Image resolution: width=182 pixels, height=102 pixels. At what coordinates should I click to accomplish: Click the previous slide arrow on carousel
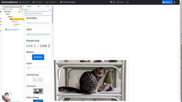pyautogui.click(x=59, y=80)
